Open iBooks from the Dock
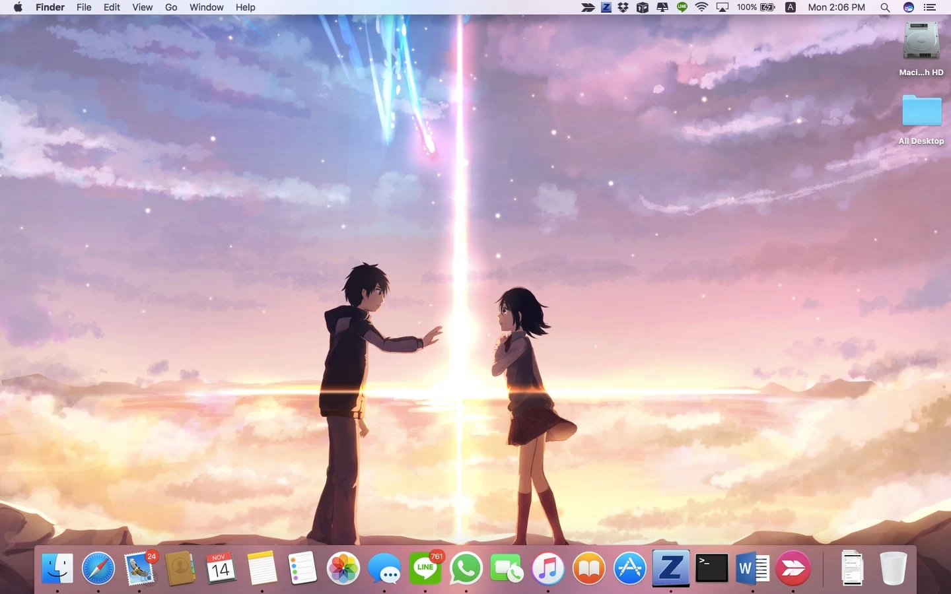The width and height of the screenshot is (951, 594). [x=589, y=568]
